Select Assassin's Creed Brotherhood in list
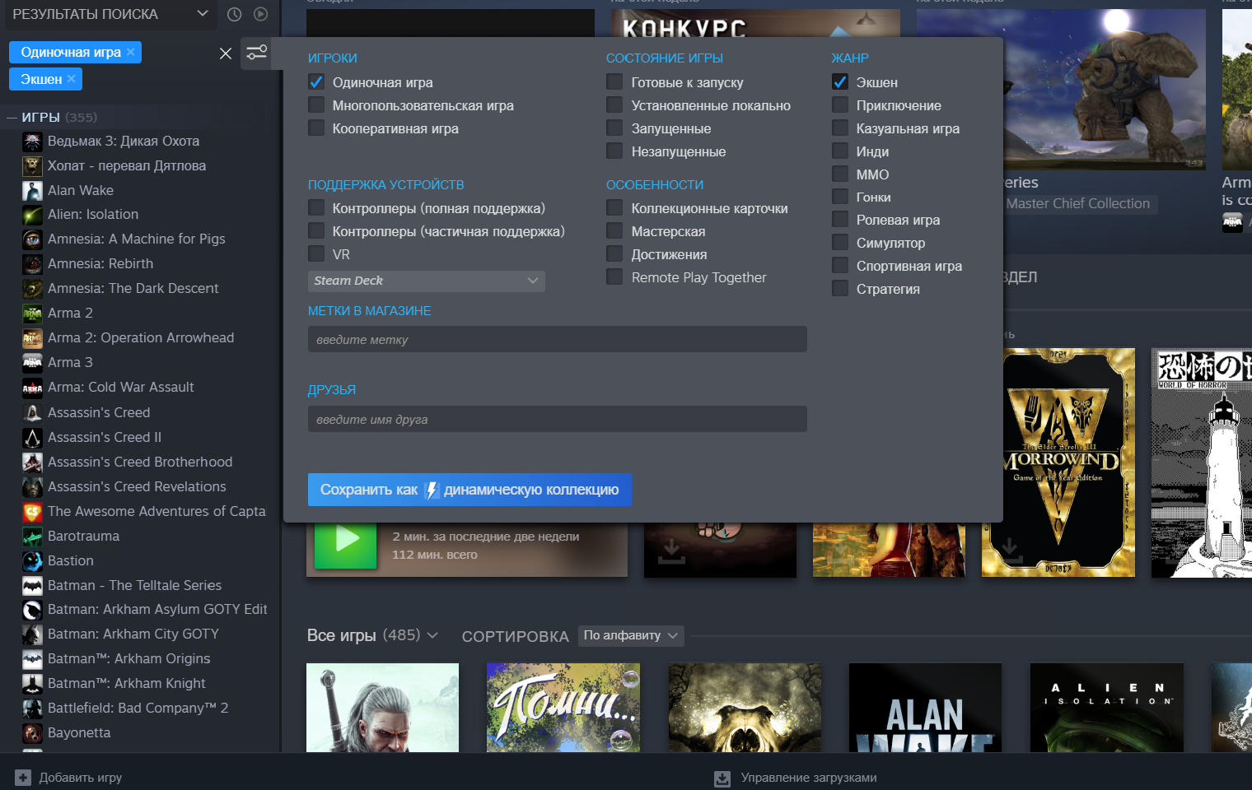The height and width of the screenshot is (790, 1252). tap(140, 462)
